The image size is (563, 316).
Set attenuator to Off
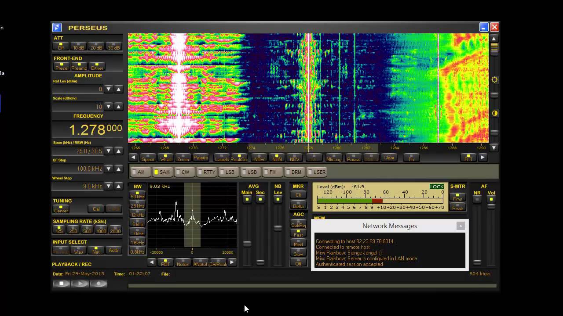click(61, 46)
